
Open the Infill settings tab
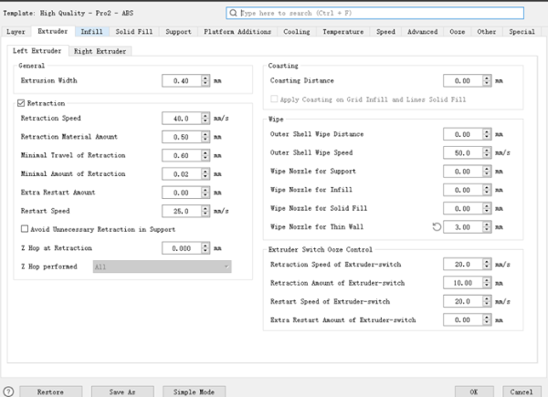tap(91, 32)
